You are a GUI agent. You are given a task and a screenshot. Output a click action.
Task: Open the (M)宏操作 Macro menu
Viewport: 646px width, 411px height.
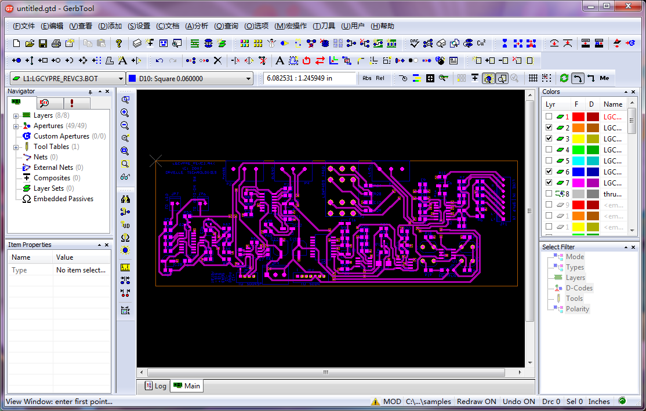pos(291,26)
